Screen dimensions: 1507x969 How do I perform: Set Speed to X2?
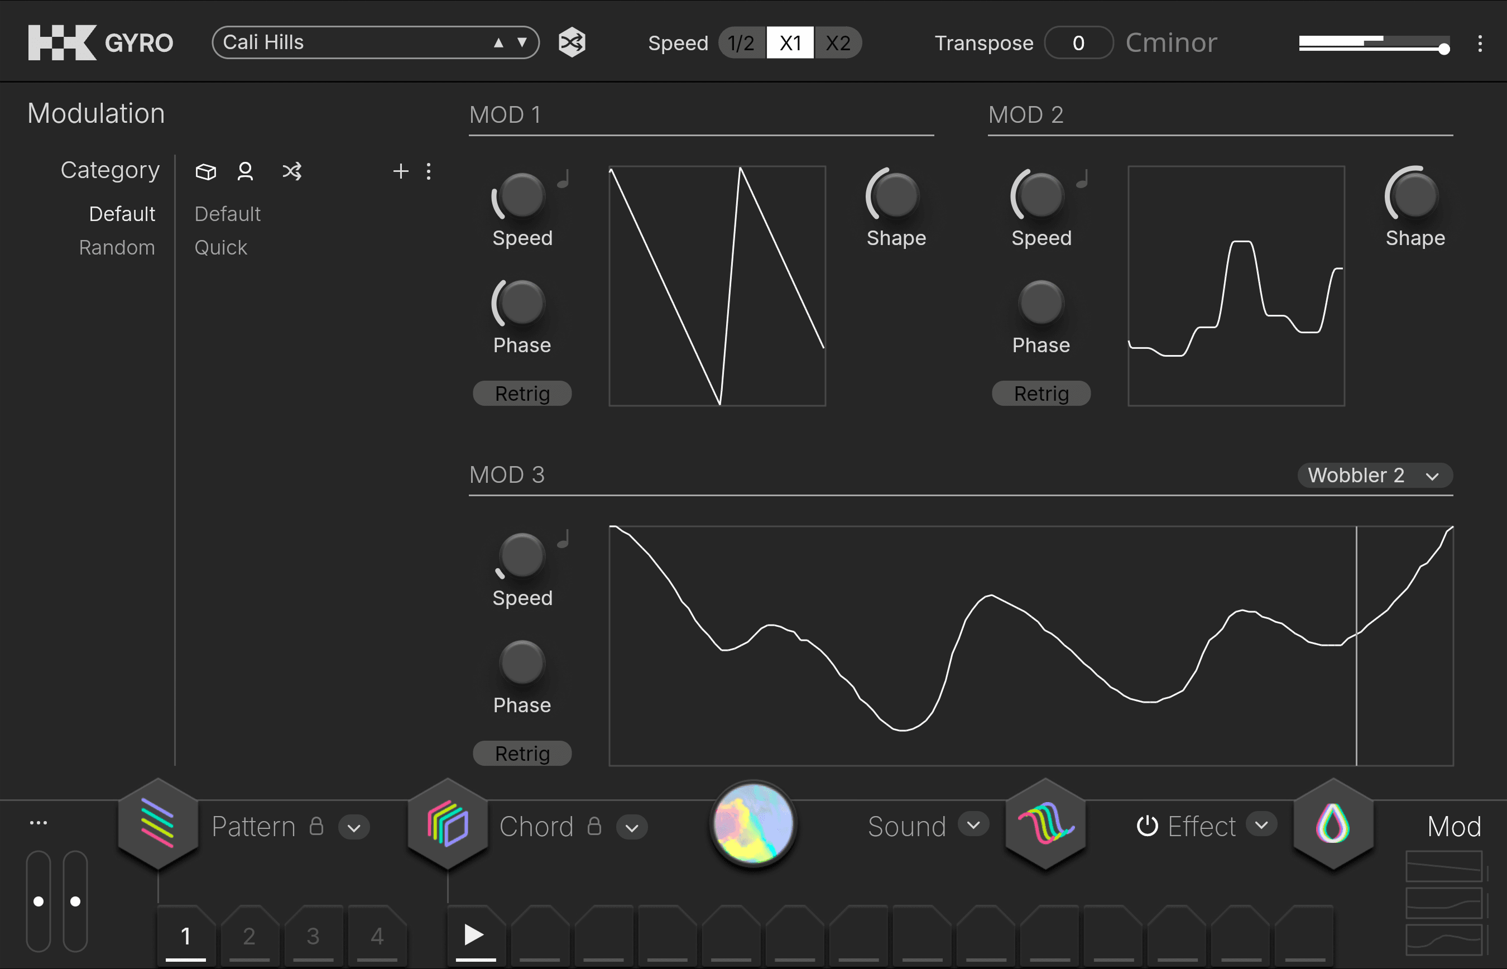click(x=838, y=43)
